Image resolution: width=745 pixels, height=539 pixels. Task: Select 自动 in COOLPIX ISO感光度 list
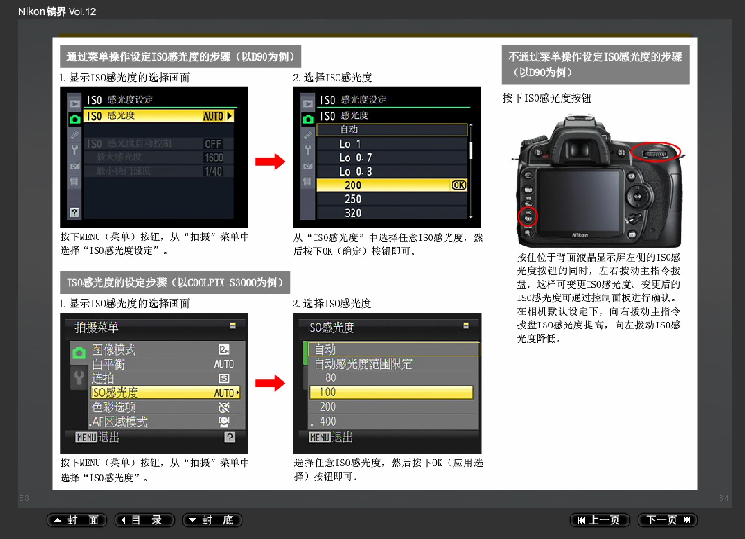point(394,349)
